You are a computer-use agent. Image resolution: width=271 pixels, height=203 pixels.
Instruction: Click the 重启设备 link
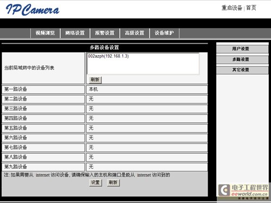tap(232, 8)
